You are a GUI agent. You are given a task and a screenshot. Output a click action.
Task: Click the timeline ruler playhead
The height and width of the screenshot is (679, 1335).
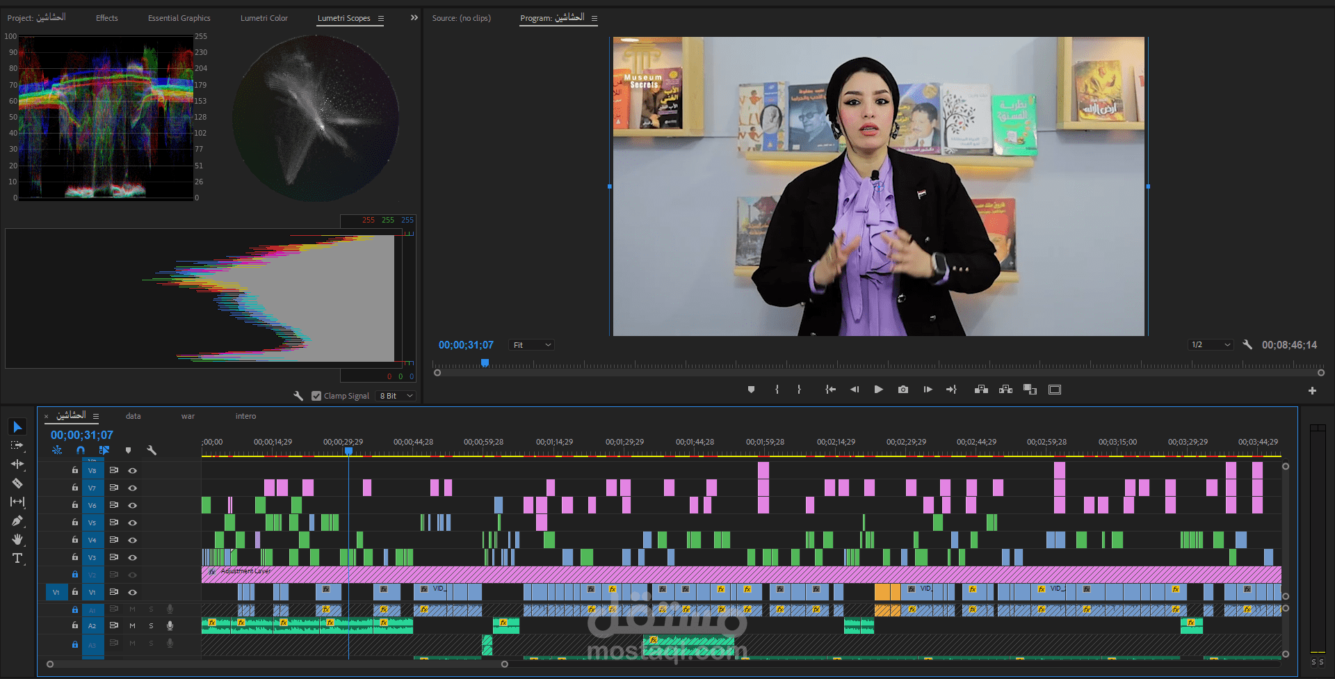coord(348,451)
